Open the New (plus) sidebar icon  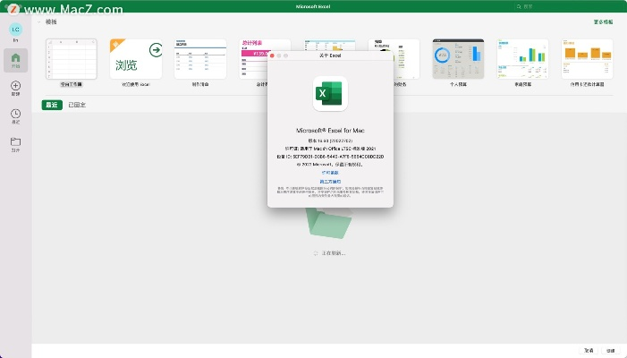[x=15, y=86]
